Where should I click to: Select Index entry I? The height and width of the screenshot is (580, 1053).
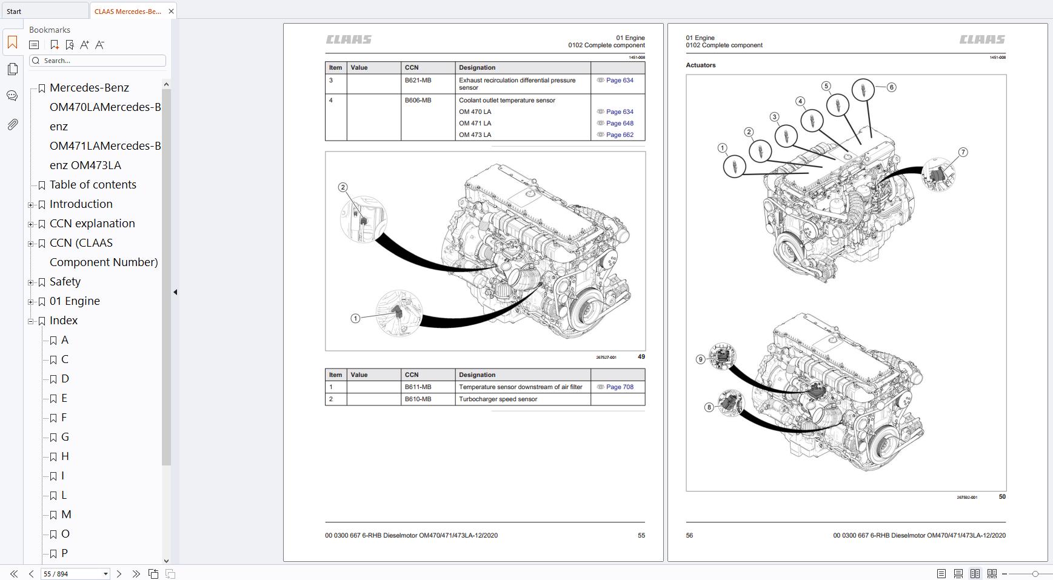click(x=62, y=476)
